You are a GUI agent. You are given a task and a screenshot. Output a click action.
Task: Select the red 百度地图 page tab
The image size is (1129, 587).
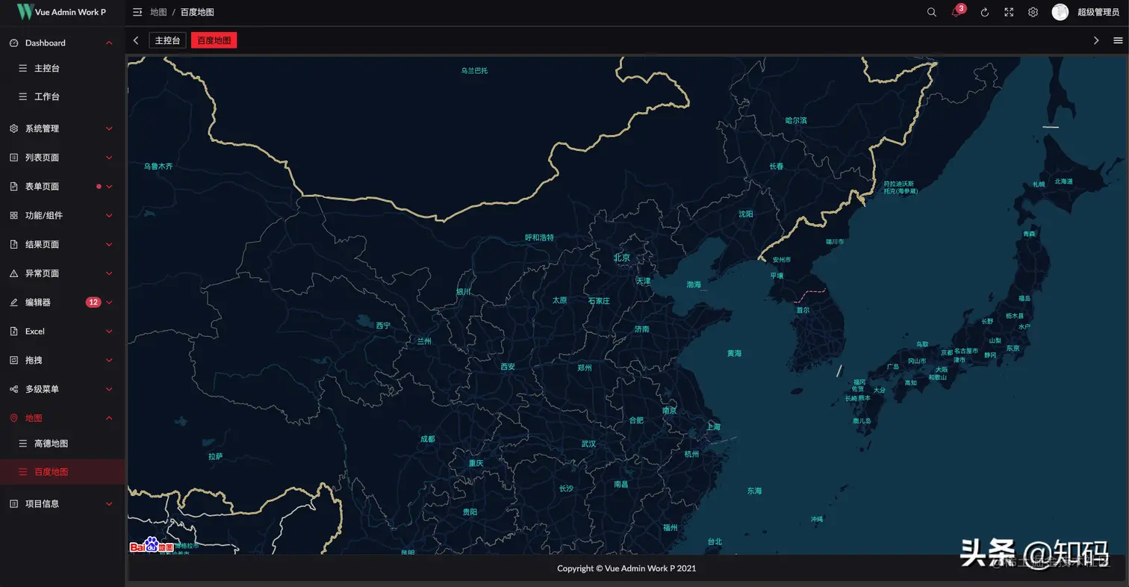coord(214,40)
